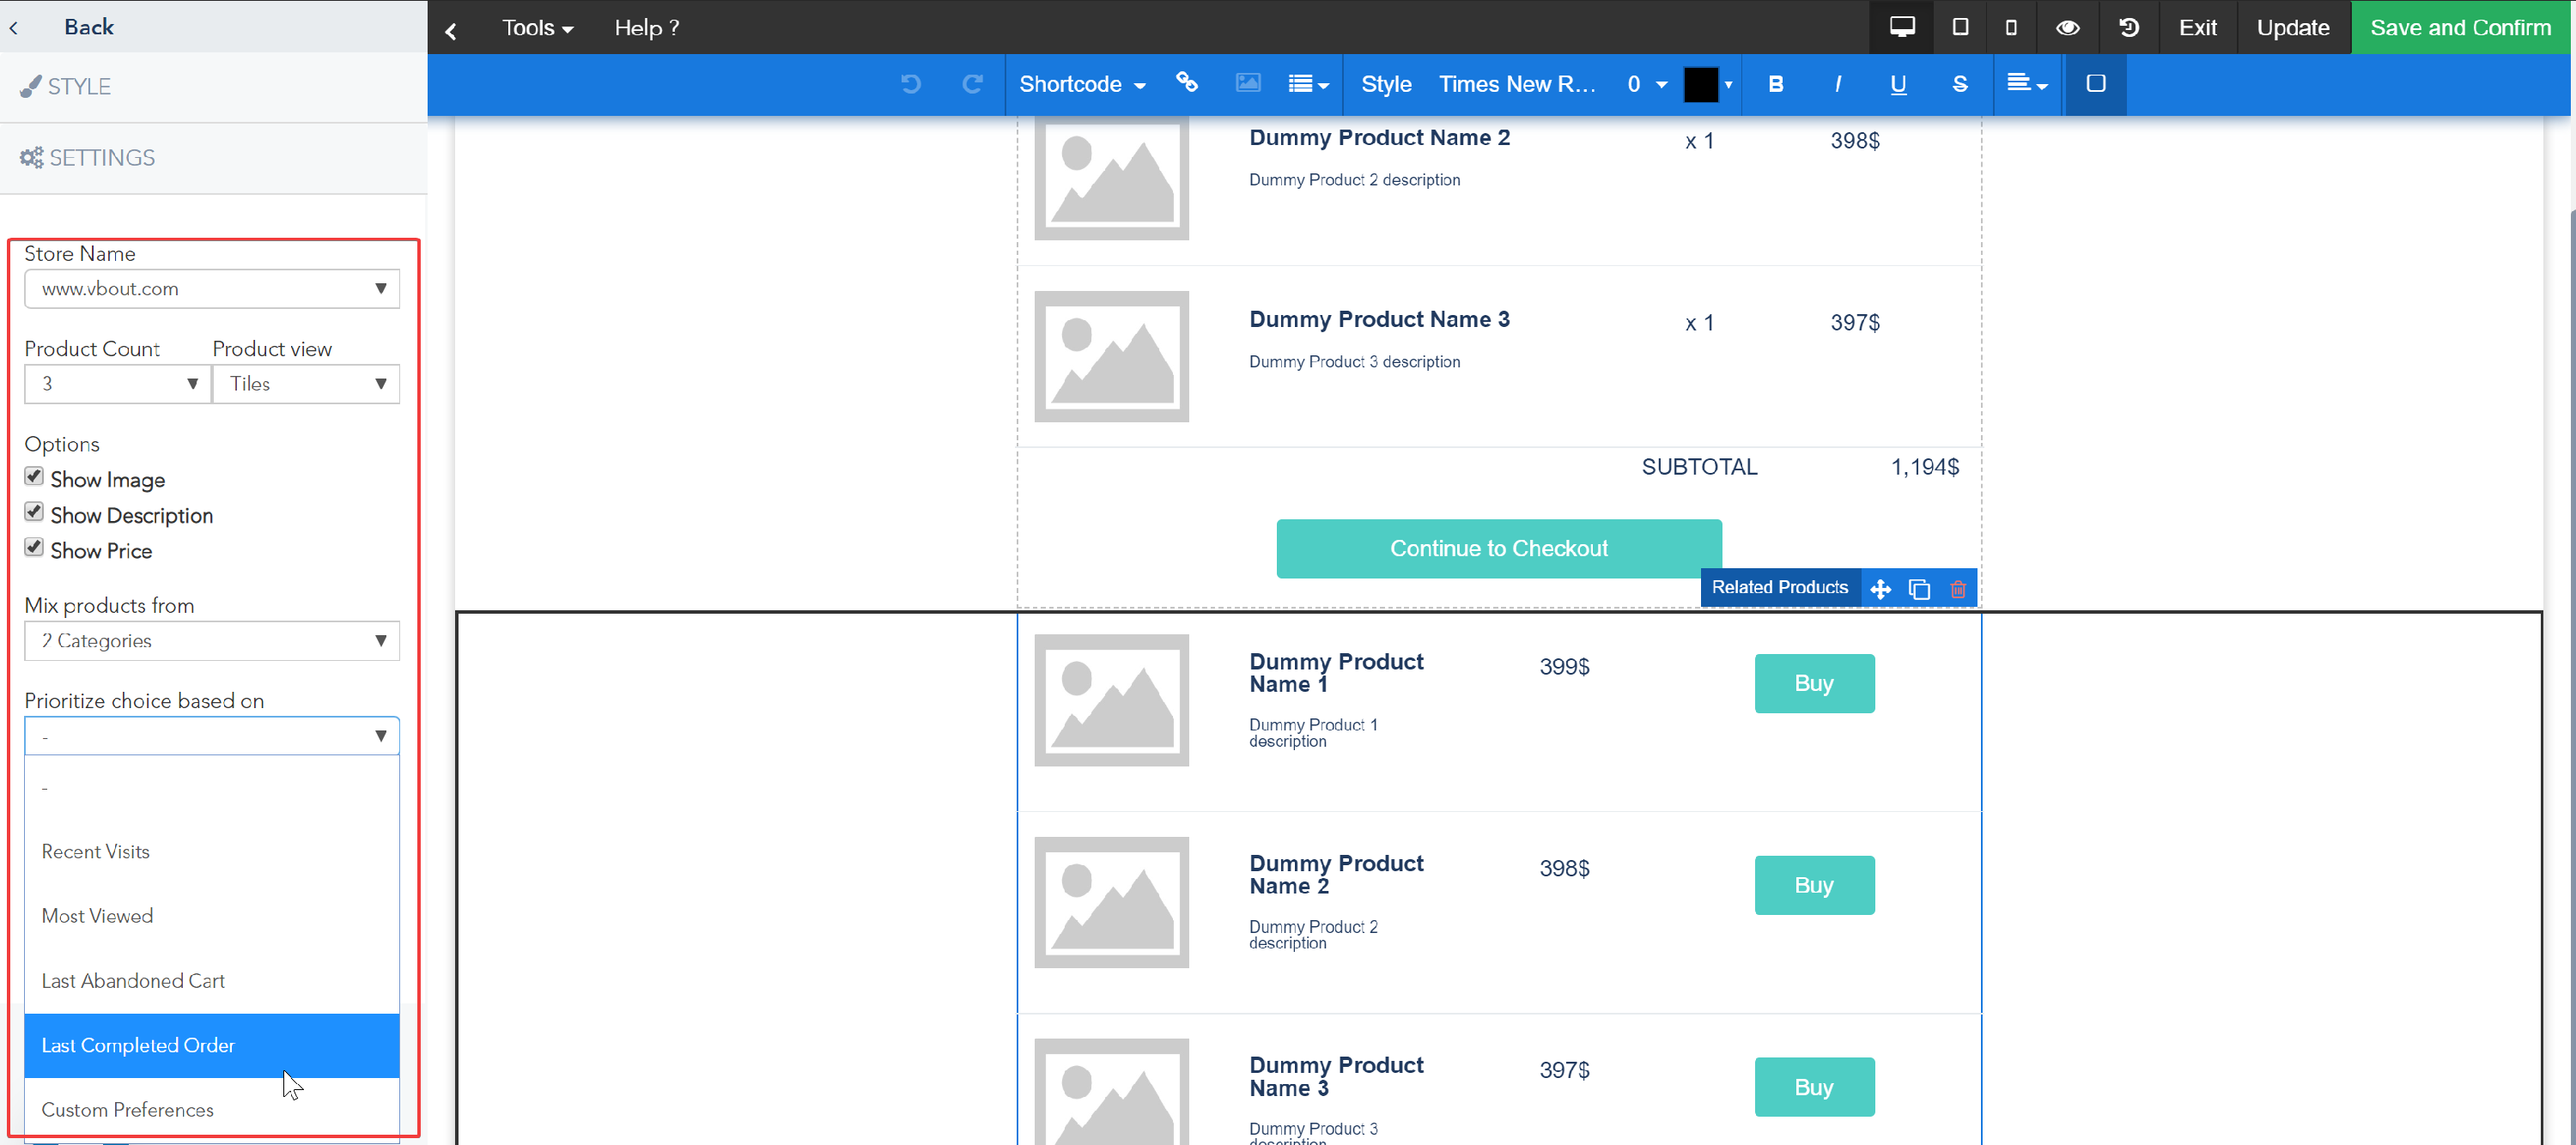
Task: Click Save and Confirm button
Action: [2459, 27]
